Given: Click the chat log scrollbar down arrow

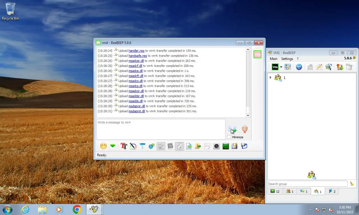Looking at the screenshot, I should 248,116.
